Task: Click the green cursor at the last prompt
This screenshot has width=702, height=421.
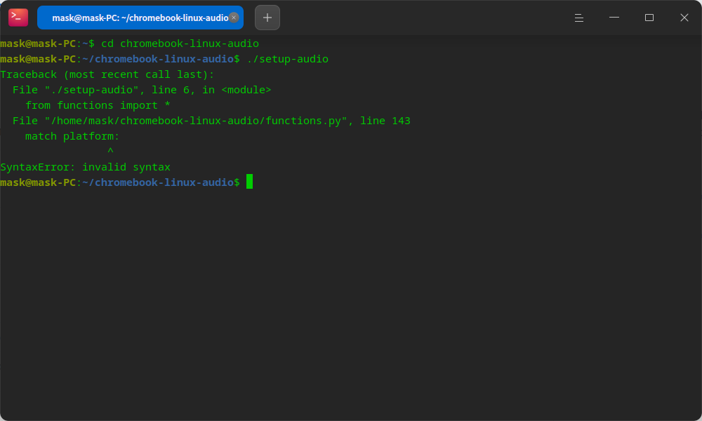Action: point(249,182)
